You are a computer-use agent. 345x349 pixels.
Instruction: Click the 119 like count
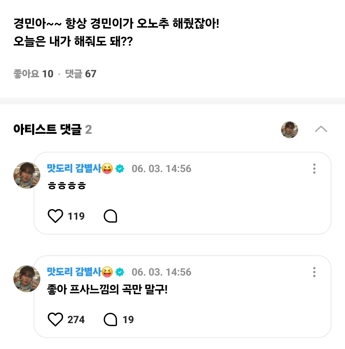[x=76, y=216]
